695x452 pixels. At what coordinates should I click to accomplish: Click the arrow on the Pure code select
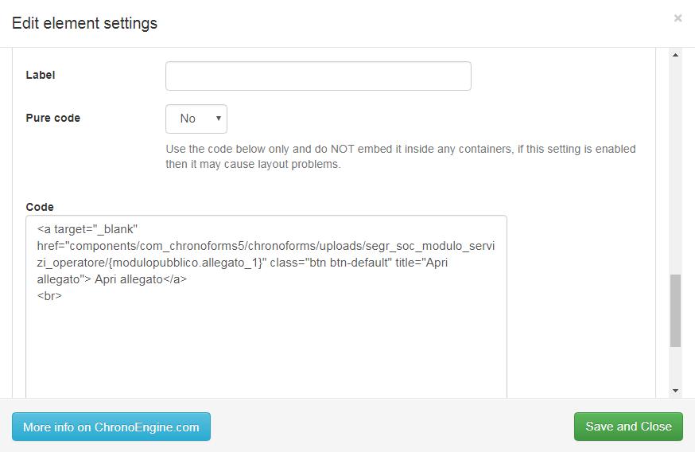(218, 119)
